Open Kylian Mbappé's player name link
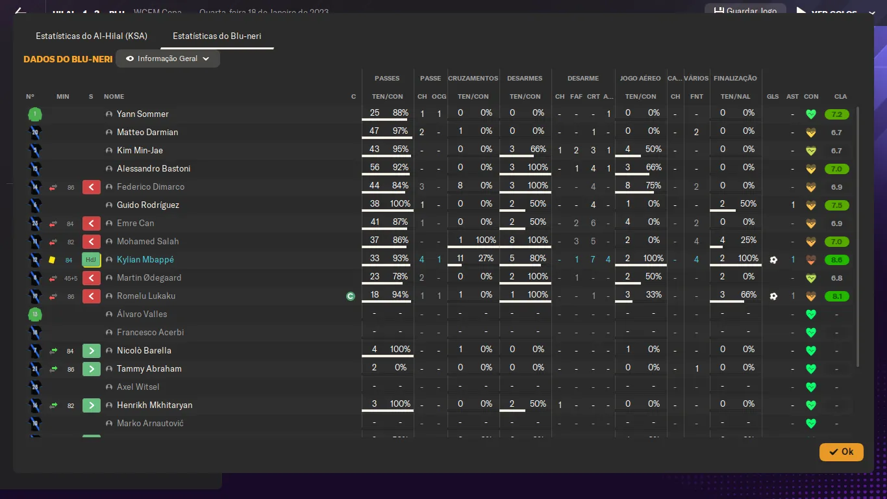This screenshot has height=499, width=887. pyautogui.click(x=145, y=260)
